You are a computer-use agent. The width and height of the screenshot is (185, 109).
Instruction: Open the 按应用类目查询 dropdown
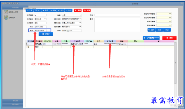coord(164,18)
